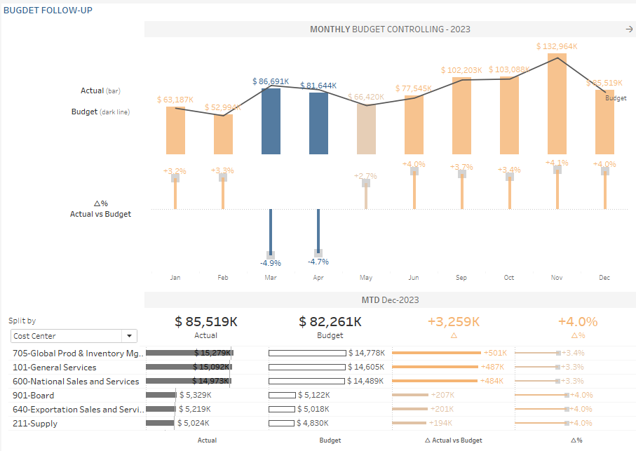The width and height of the screenshot is (636, 451).
Task: Click the 600-National Sales budget outline bar
Action: coord(306,382)
